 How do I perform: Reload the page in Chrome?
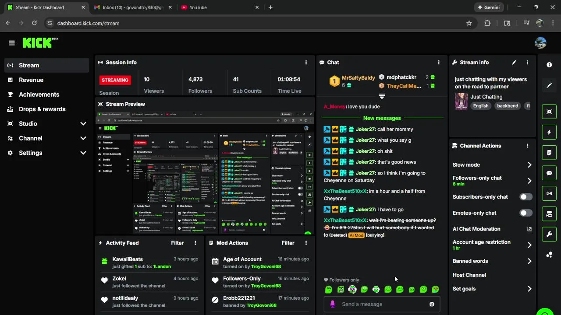pyautogui.click(x=34, y=23)
